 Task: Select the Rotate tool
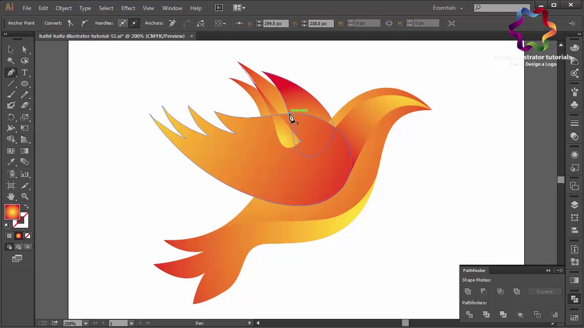pyautogui.click(x=11, y=118)
